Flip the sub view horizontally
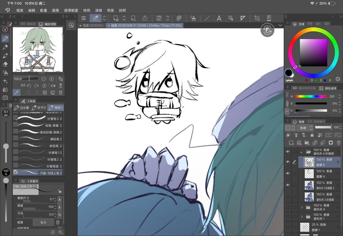343x236 pixels. click(x=53, y=86)
